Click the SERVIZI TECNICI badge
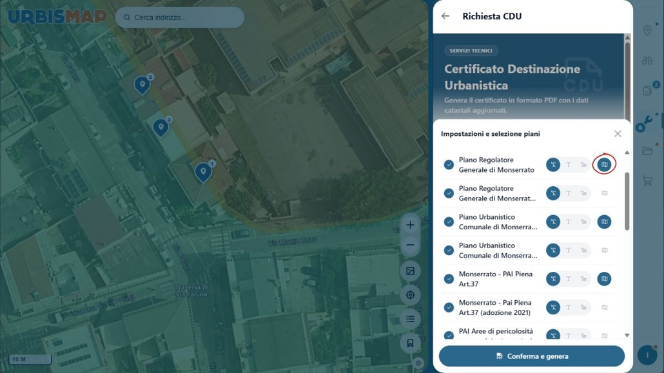The image size is (664, 373). (471, 51)
